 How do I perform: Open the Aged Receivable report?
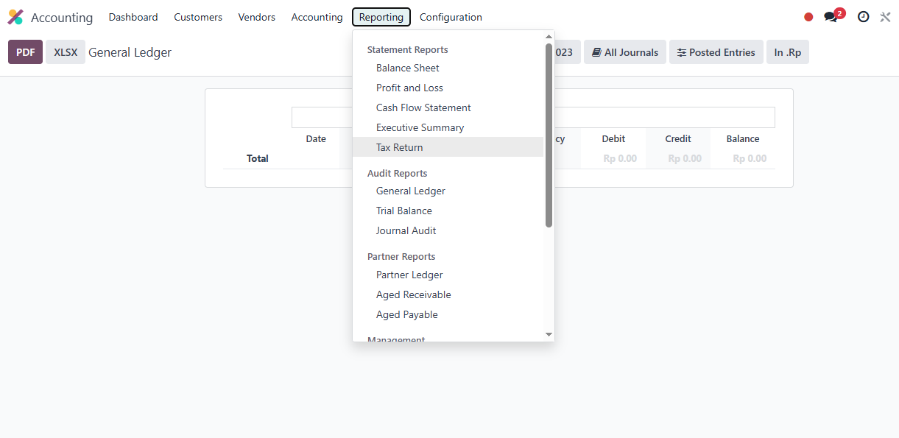pyautogui.click(x=413, y=294)
